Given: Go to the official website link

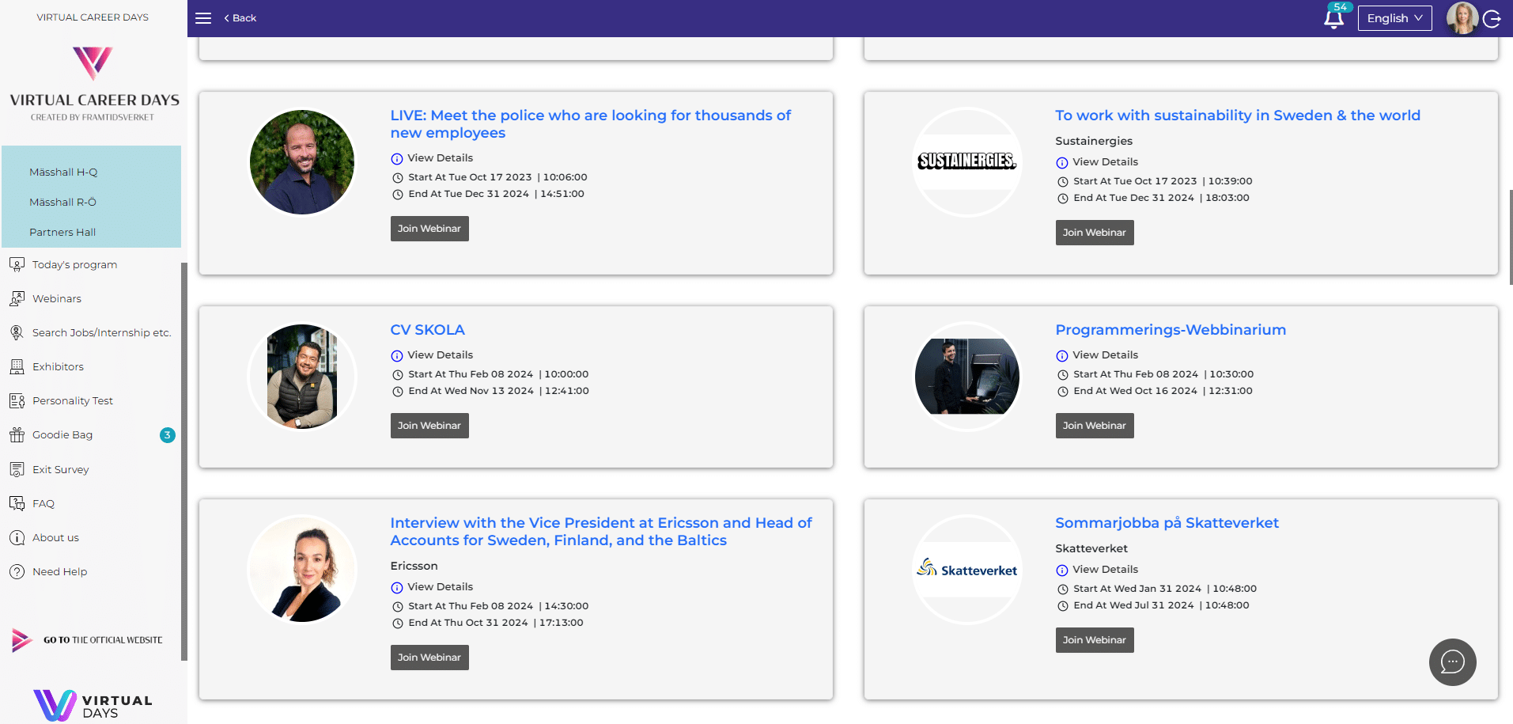Looking at the screenshot, I should pos(102,640).
